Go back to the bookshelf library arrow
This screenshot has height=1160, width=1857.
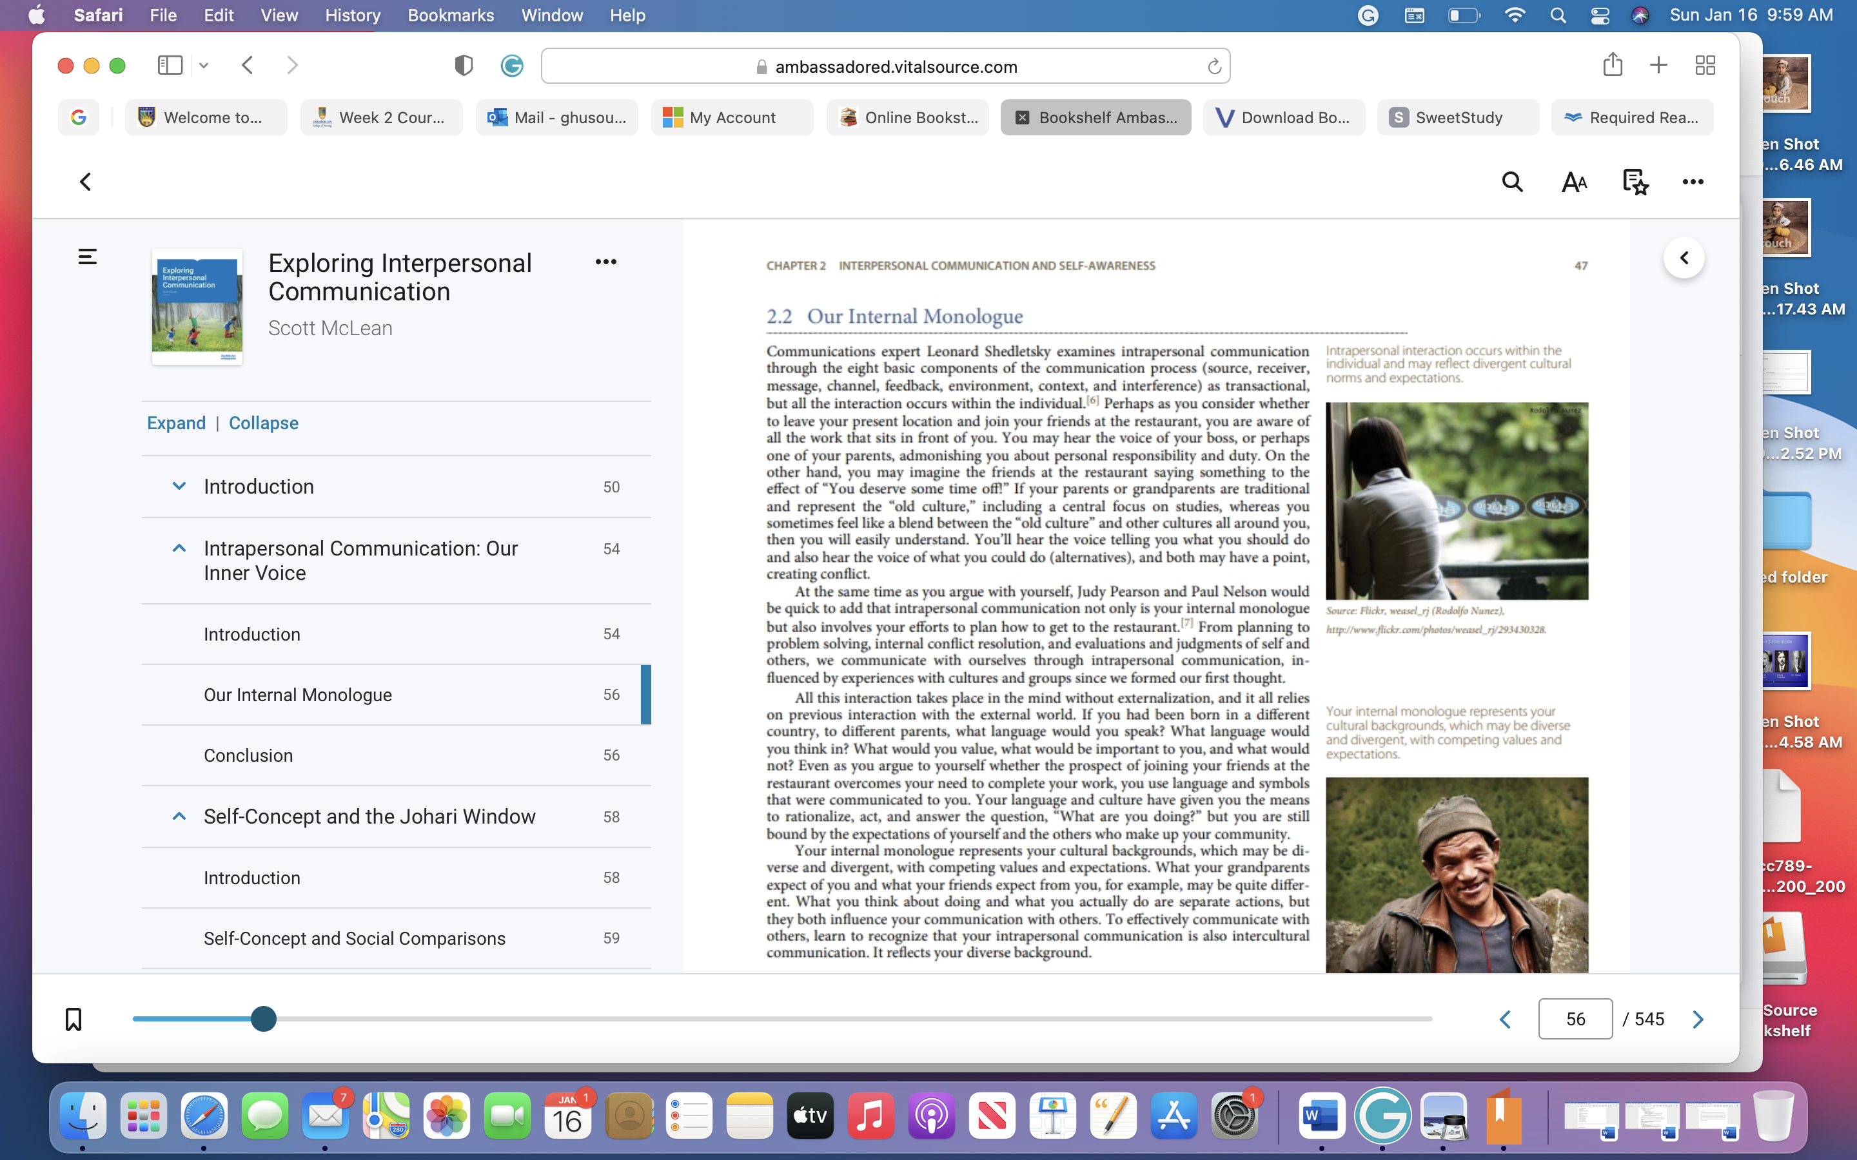[x=85, y=182]
